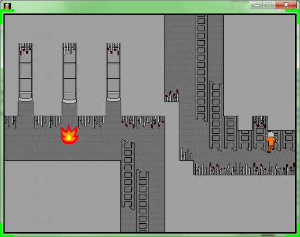The image size is (300, 237).
Task: Click the broken ladder below the fire corridor
Action: point(128,174)
